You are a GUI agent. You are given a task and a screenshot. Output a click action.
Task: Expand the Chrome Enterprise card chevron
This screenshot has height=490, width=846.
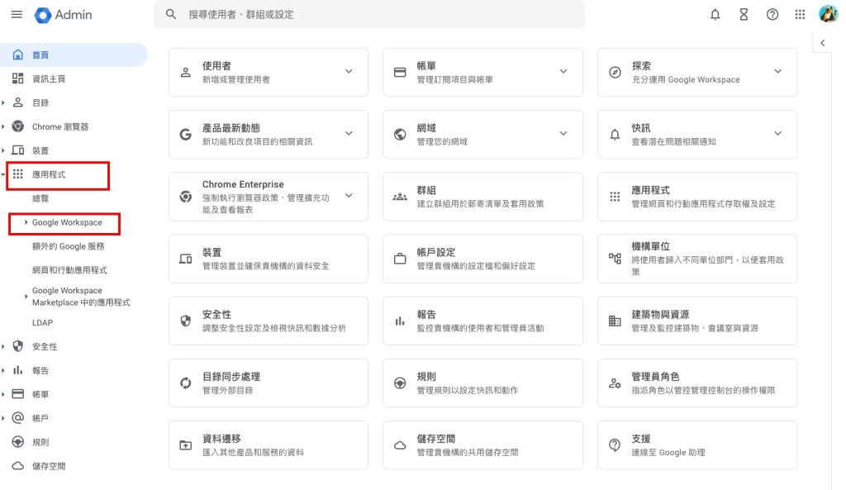coord(349,196)
